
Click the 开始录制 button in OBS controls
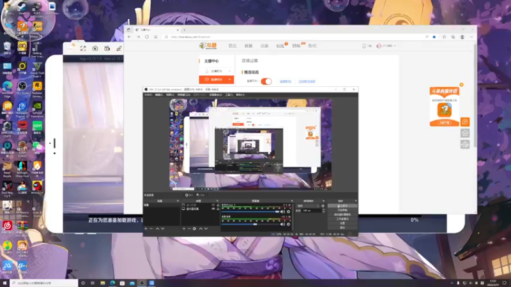(x=342, y=210)
